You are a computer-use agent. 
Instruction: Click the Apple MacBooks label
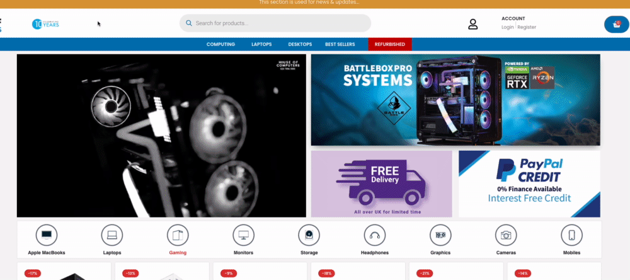(x=47, y=253)
